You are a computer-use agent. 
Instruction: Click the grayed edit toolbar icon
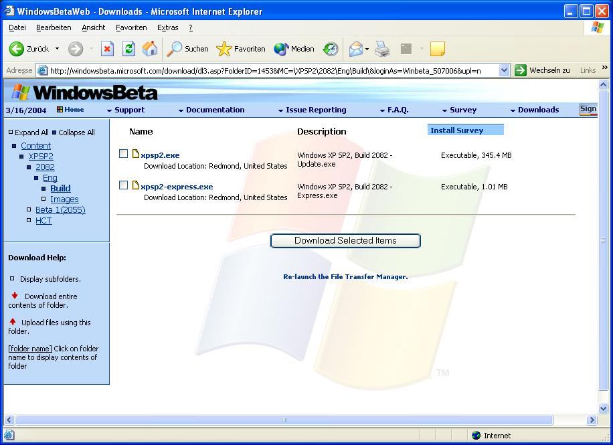[406, 49]
